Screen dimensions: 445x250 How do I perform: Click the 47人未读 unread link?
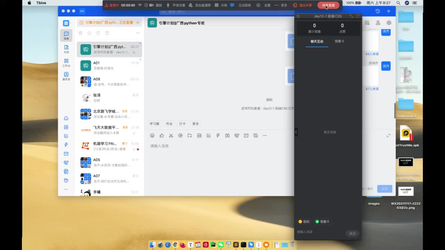372,89
